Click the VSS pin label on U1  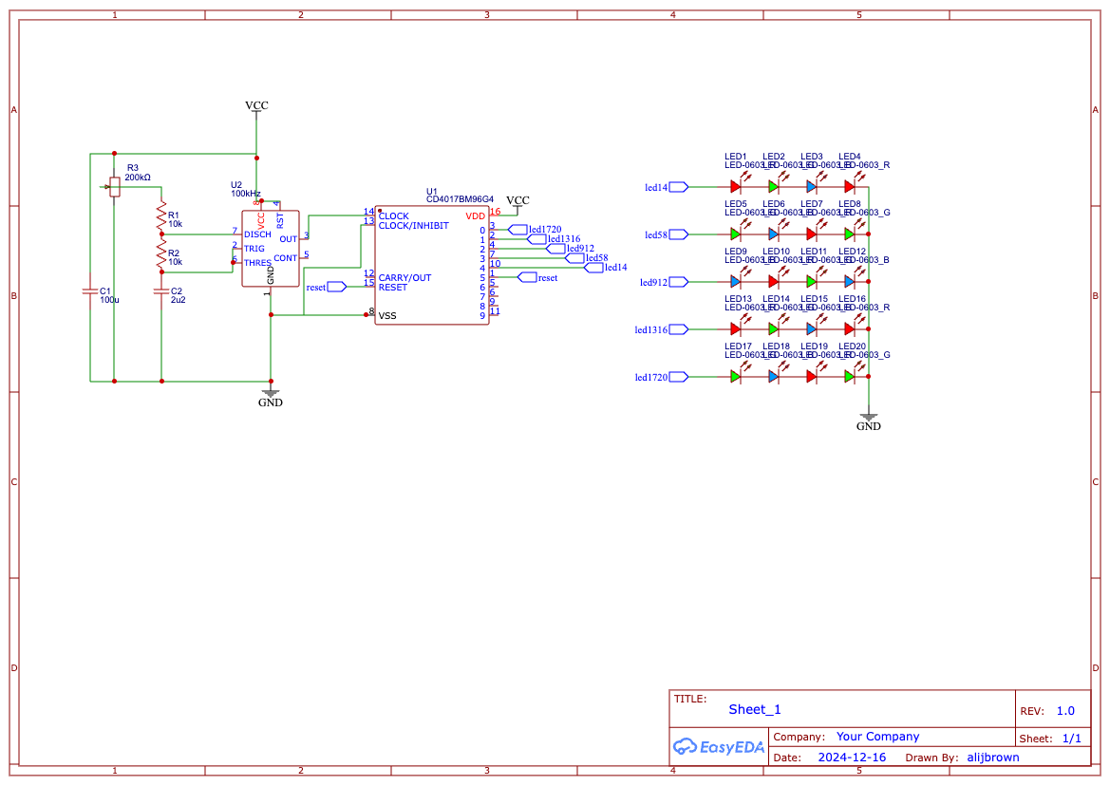[387, 315]
